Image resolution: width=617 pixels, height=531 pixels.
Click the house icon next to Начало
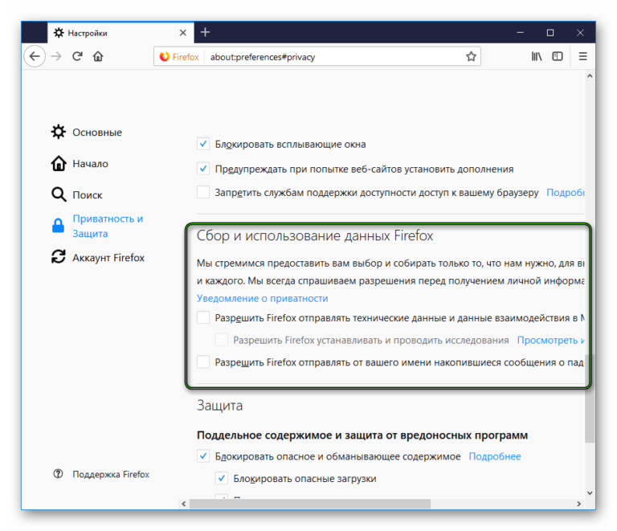[58, 163]
